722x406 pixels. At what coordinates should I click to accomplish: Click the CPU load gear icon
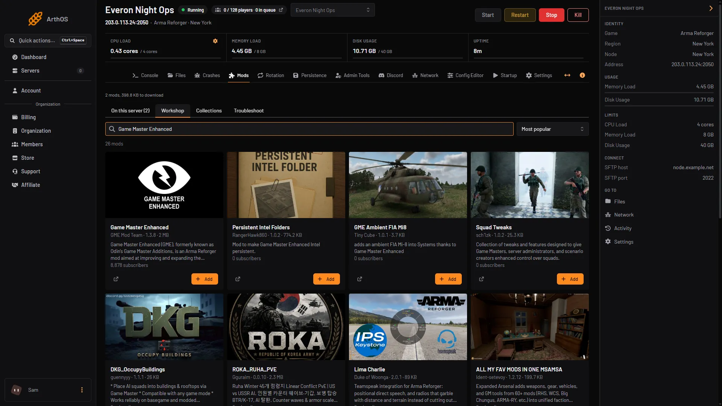click(215, 41)
